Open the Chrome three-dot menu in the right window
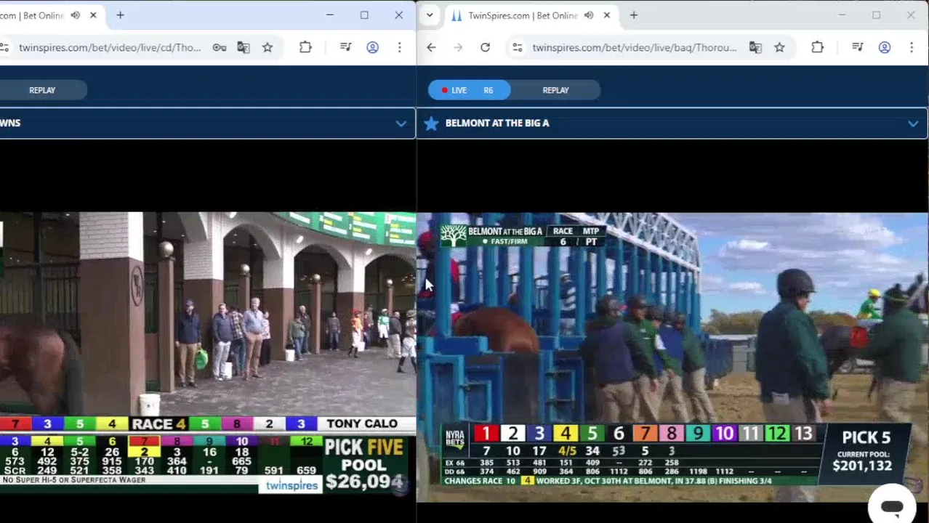Viewport: 929px width, 523px height. point(912,48)
